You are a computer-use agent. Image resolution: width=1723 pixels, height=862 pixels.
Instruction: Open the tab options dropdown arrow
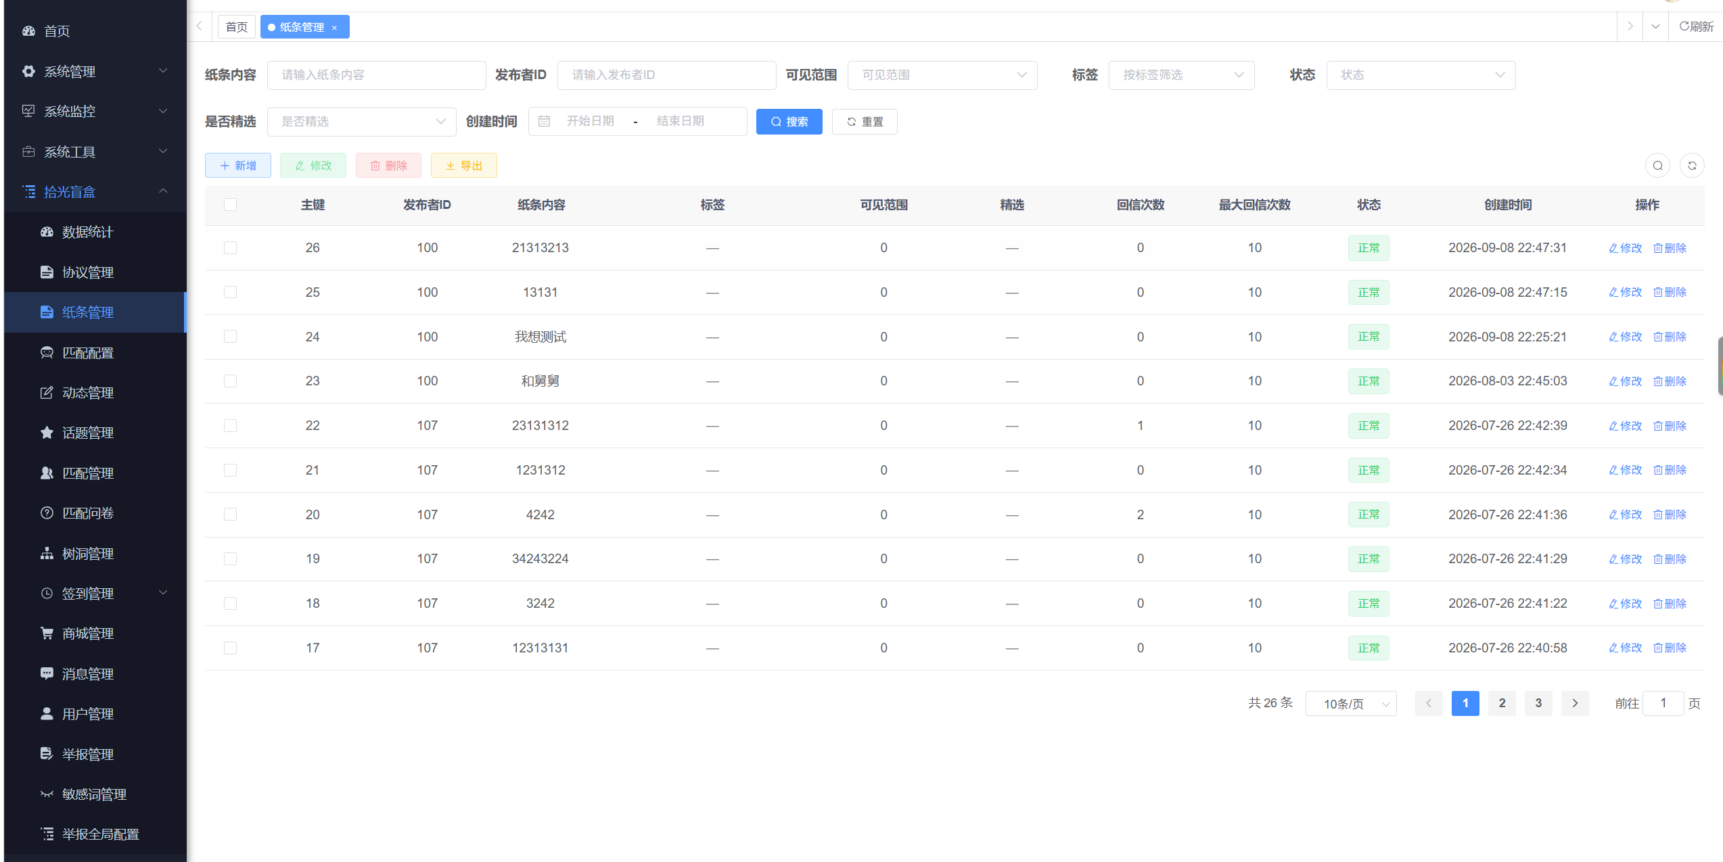(x=1655, y=26)
